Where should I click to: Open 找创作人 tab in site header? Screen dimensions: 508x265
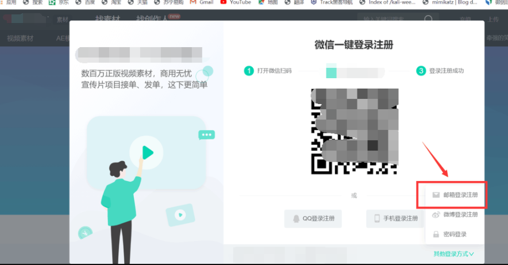(x=152, y=19)
